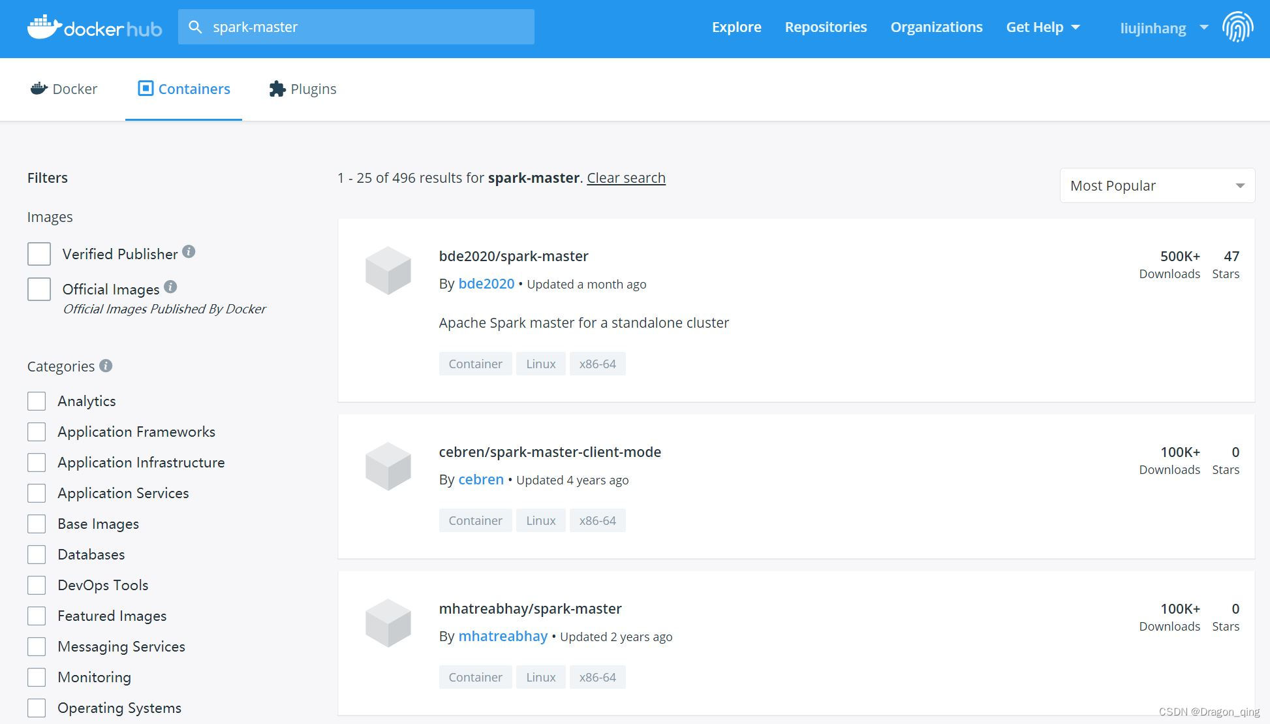
Task: Open Repositories in the top navigation
Action: [x=826, y=27]
